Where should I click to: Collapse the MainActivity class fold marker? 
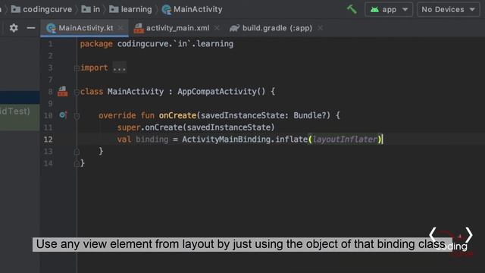pos(77,92)
